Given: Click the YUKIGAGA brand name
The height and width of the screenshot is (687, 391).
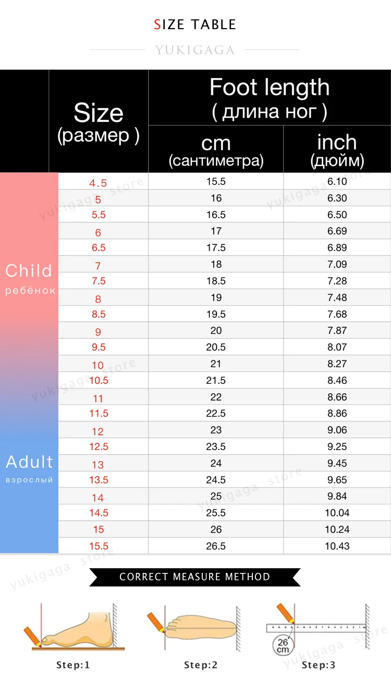Looking at the screenshot, I should 195,50.
